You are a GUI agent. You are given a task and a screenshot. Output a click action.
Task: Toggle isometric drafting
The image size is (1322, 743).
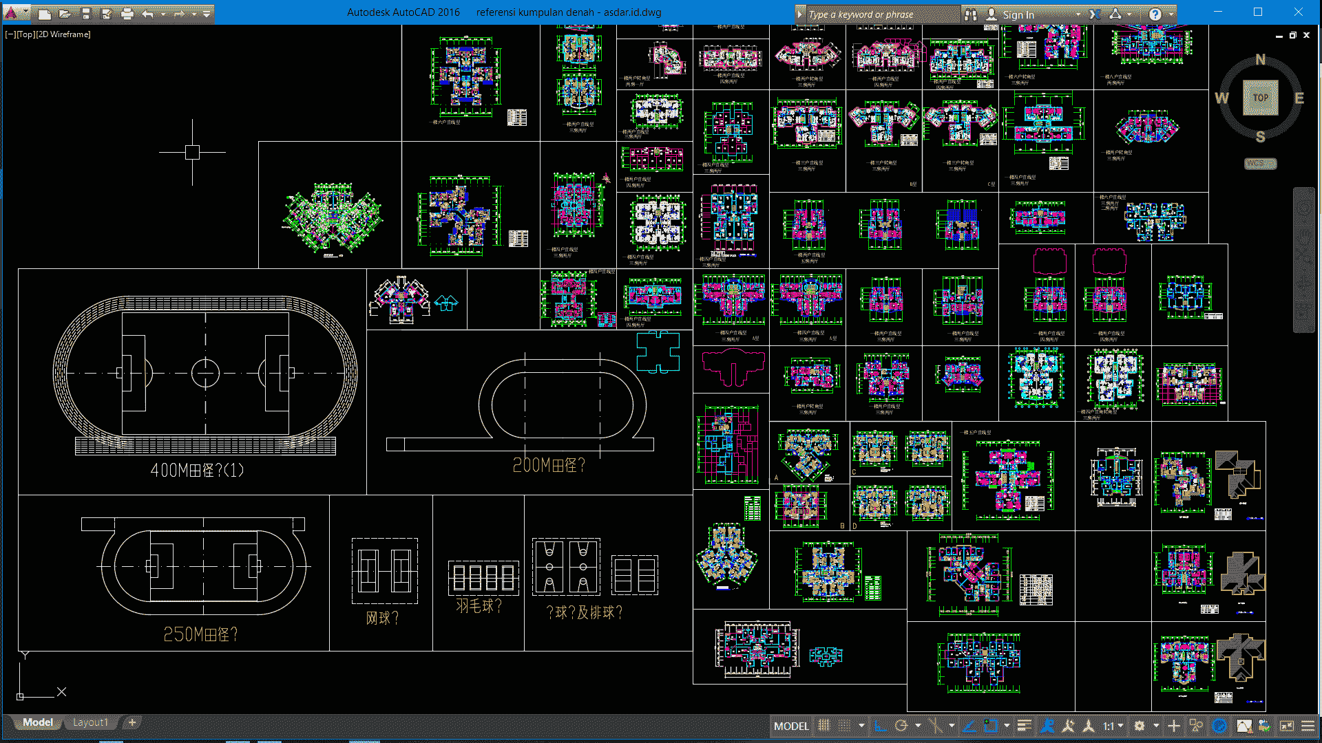[935, 726]
